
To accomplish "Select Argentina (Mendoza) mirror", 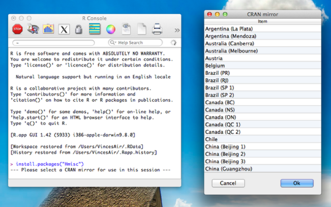I will (263, 36).
